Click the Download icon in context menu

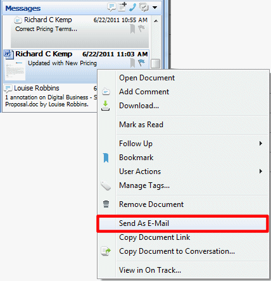pos(106,106)
